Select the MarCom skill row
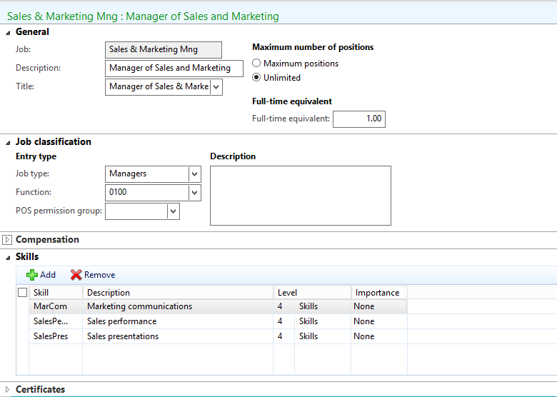The width and height of the screenshot is (557, 397). (50, 306)
